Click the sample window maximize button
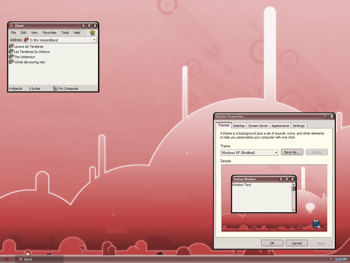350x263 pixels. click(x=287, y=179)
